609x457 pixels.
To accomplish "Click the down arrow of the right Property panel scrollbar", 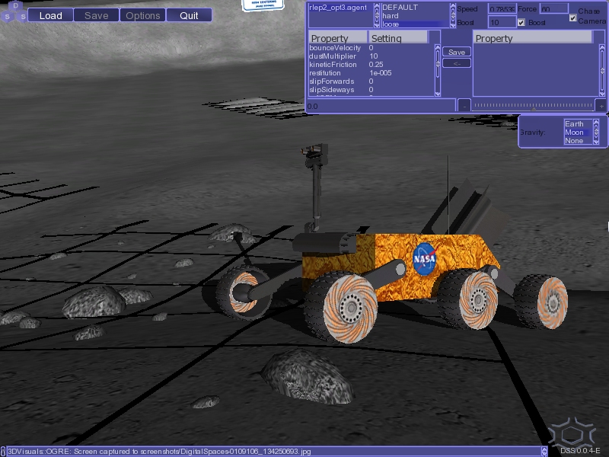I will [x=602, y=94].
